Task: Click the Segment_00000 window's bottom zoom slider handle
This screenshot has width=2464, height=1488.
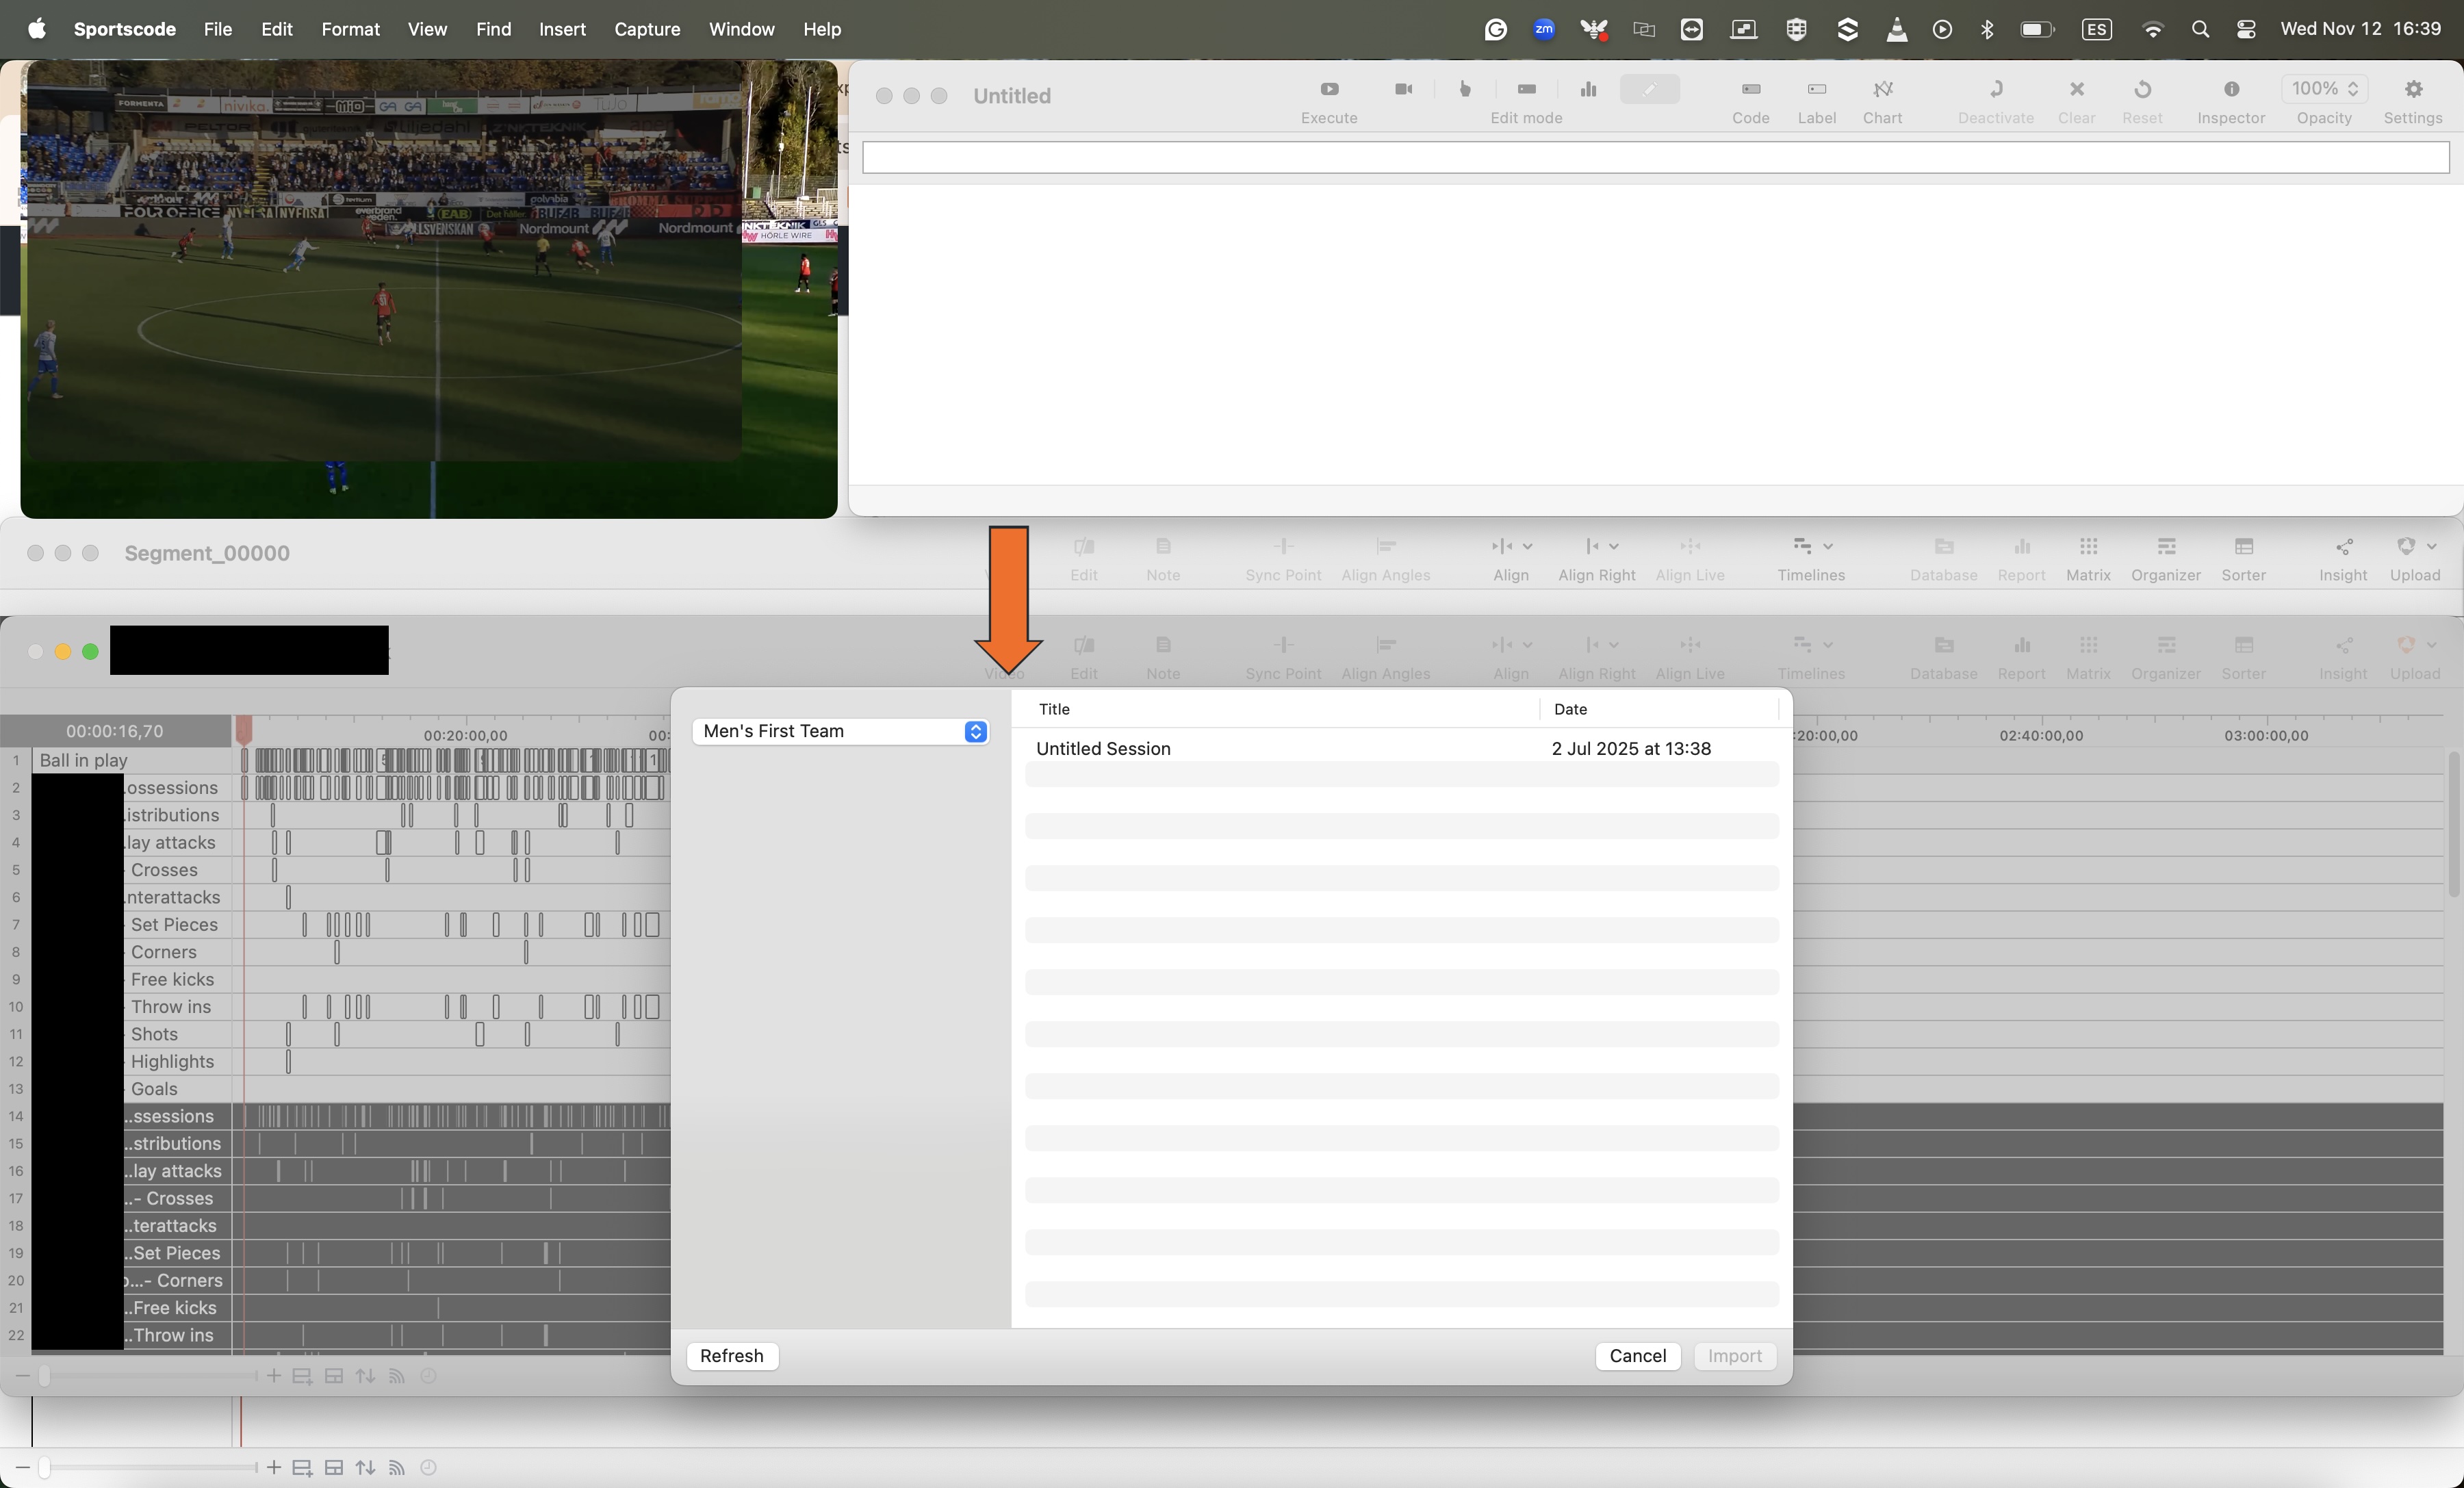Action: coord(44,1467)
